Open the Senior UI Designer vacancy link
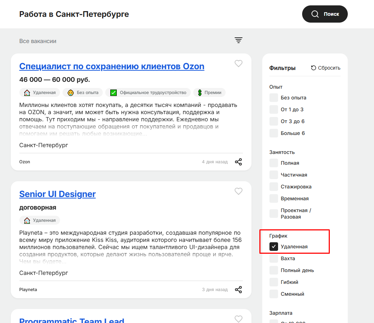Screen dimensions: 374x323 (x=57, y=194)
